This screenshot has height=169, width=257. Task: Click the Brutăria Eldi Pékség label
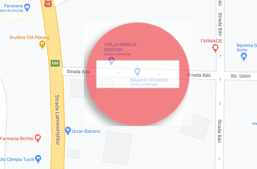30,37
